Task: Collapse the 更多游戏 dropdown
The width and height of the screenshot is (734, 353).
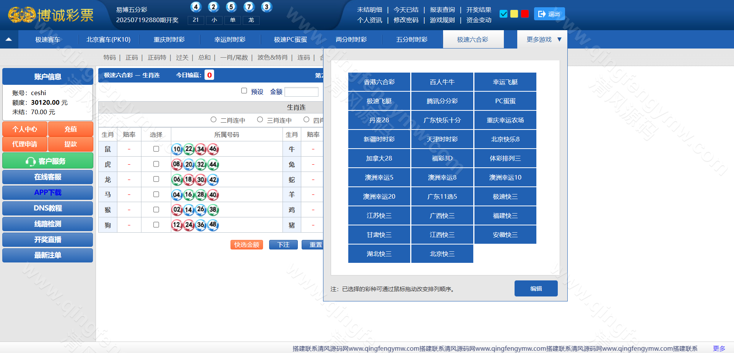Action: pos(559,39)
